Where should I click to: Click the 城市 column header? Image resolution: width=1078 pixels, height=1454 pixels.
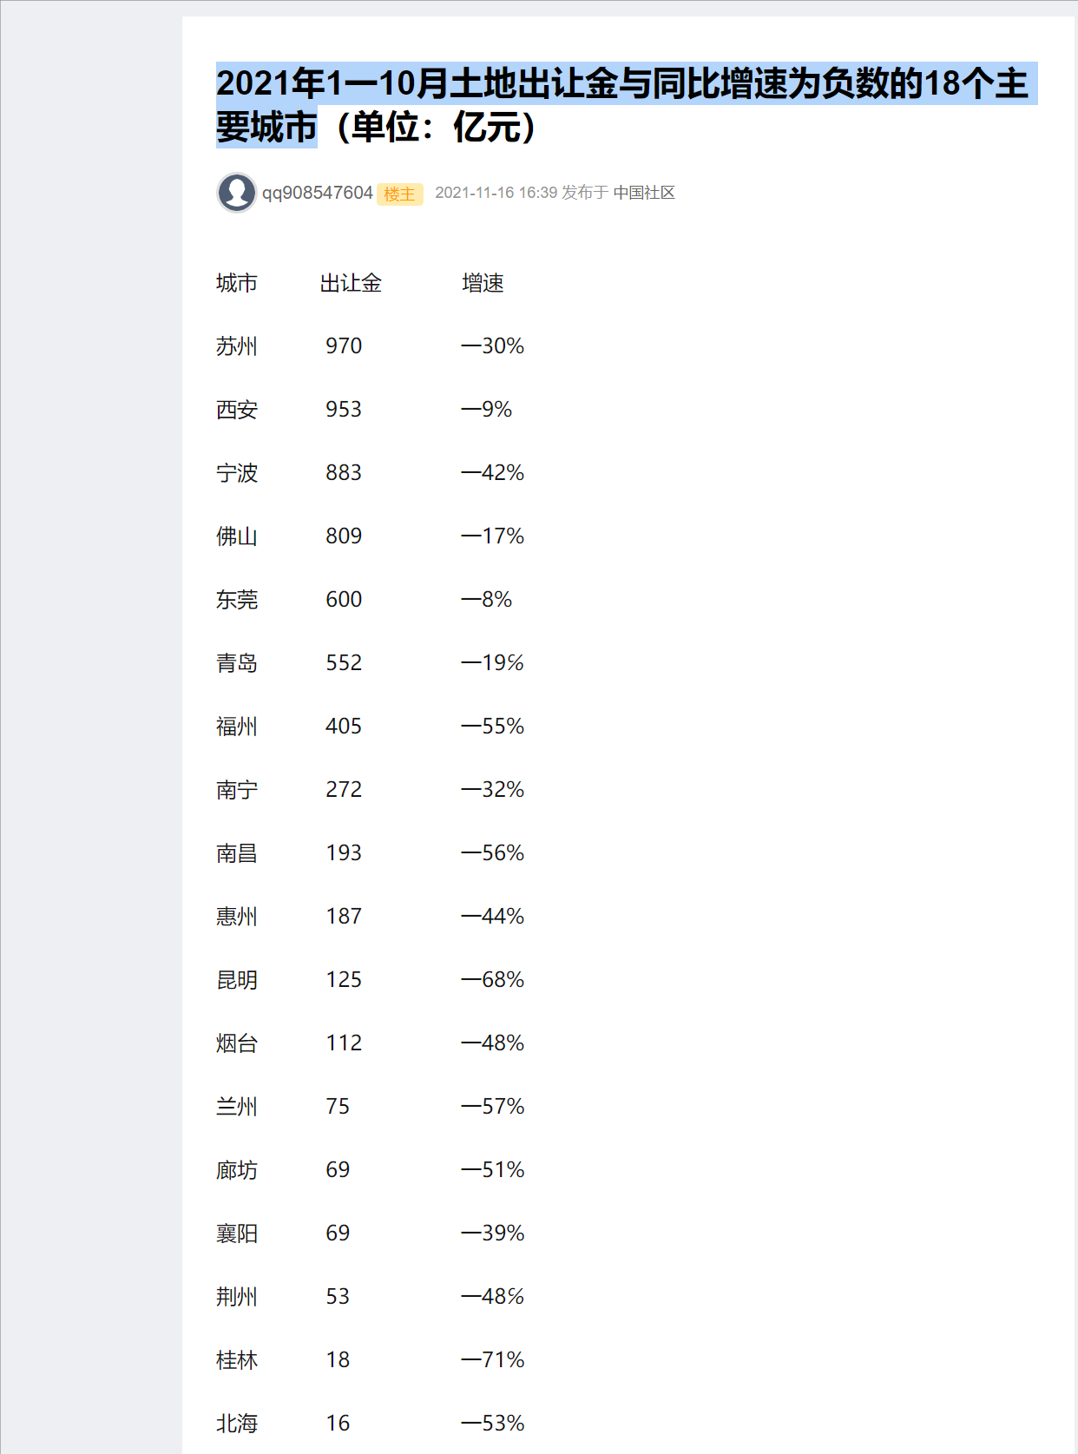coord(237,283)
